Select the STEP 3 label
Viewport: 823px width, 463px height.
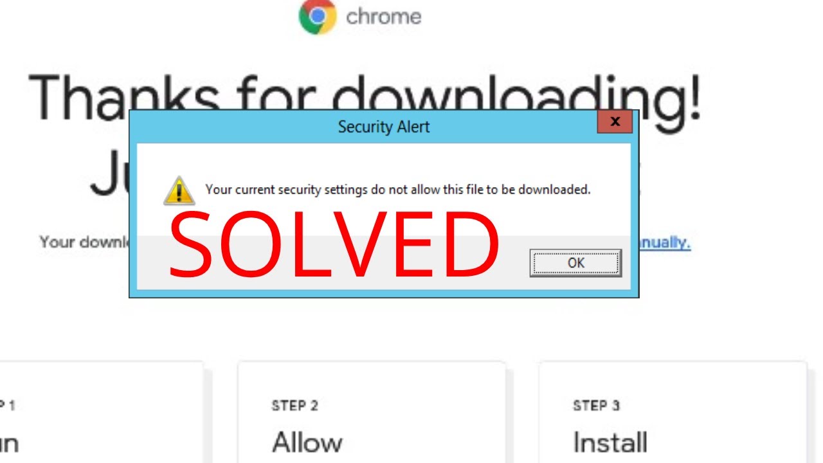(x=596, y=406)
